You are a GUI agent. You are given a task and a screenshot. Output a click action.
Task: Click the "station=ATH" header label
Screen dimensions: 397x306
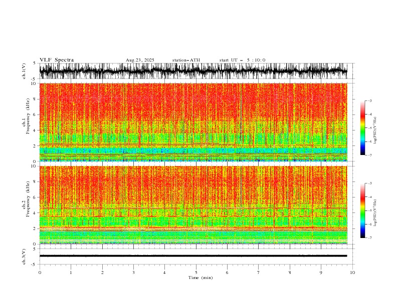186,60
